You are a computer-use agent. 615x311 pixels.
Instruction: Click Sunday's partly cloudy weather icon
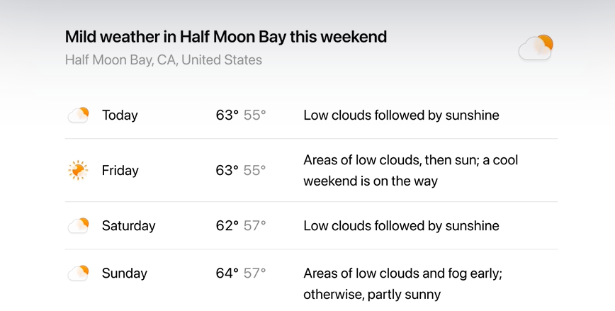[x=79, y=273]
